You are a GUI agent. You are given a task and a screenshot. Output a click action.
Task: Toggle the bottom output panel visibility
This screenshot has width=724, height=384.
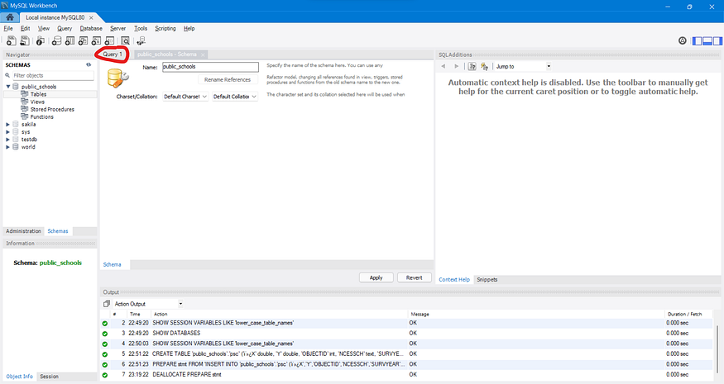tap(707, 41)
